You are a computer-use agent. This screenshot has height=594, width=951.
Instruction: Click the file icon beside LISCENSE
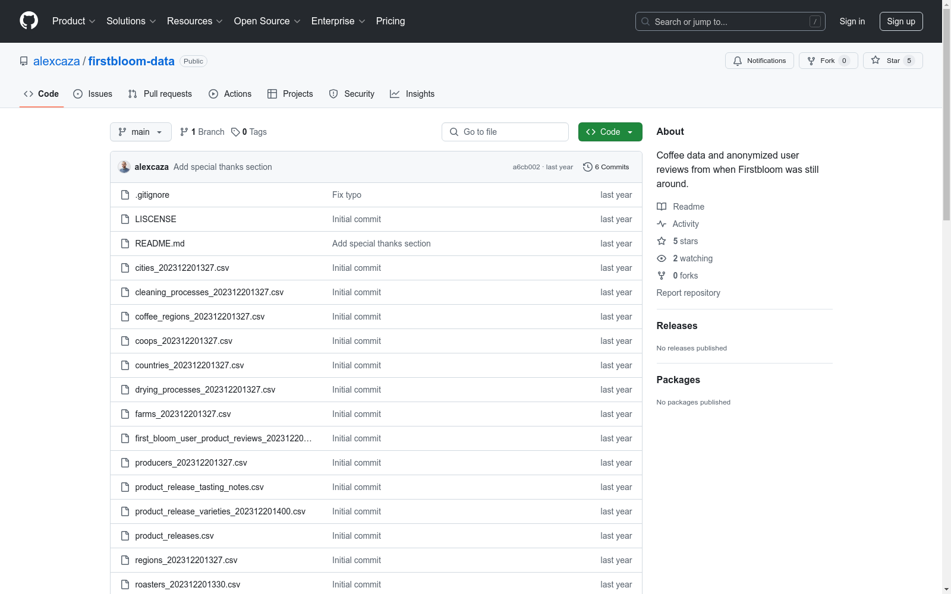pos(125,219)
